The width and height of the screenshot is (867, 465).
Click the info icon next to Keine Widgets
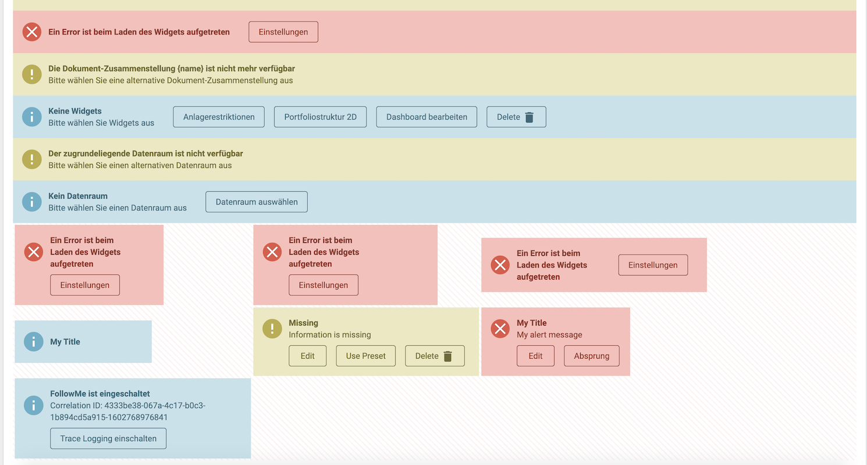32,117
